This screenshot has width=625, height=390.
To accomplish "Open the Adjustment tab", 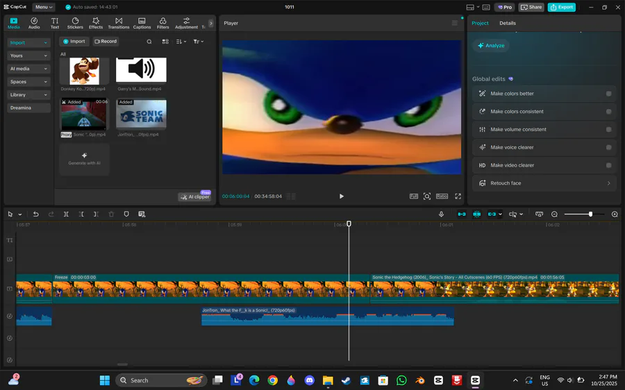I will 186,23.
